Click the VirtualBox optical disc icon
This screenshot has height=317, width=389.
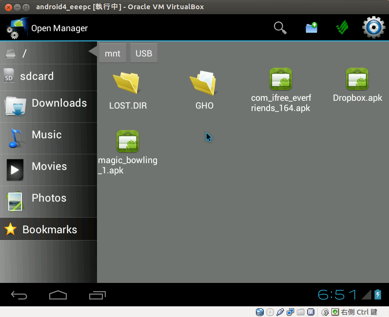(270, 312)
